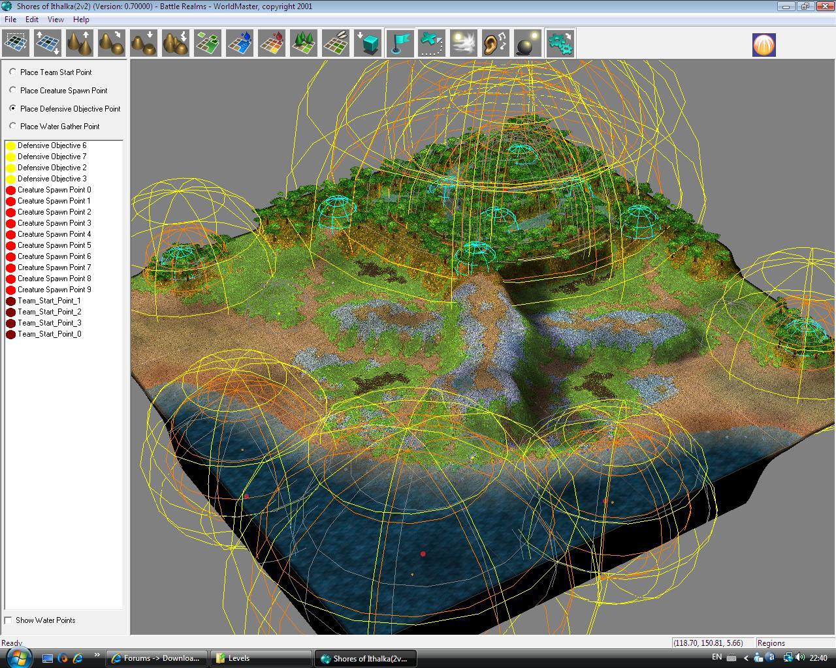Open the Edit menu
Screen dimensions: 836x668
[32, 20]
